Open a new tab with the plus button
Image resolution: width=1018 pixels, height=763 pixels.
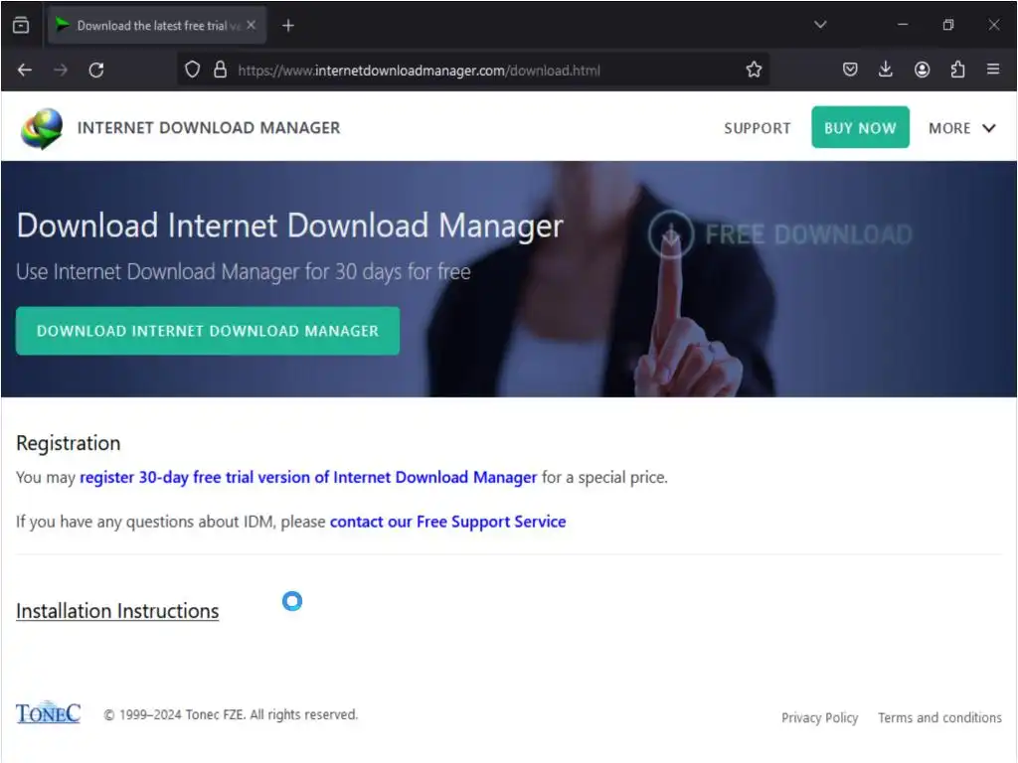pyautogui.click(x=288, y=25)
